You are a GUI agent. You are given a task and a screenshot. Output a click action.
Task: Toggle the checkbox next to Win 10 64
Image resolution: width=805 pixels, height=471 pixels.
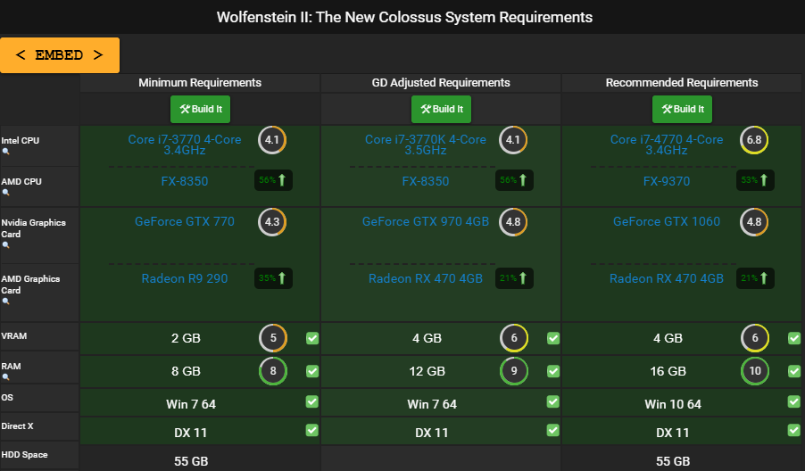click(793, 401)
